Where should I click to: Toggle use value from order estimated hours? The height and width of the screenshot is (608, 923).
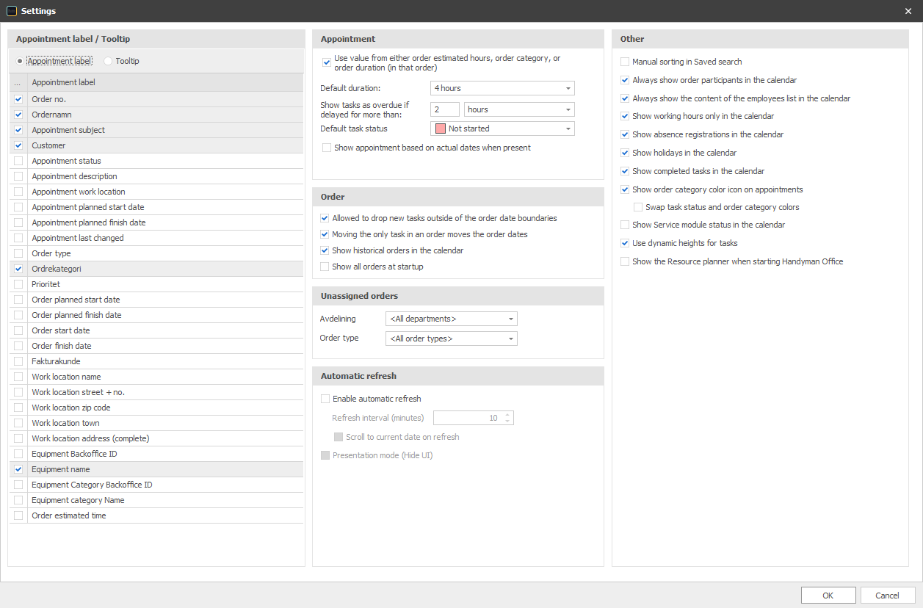tap(327, 63)
